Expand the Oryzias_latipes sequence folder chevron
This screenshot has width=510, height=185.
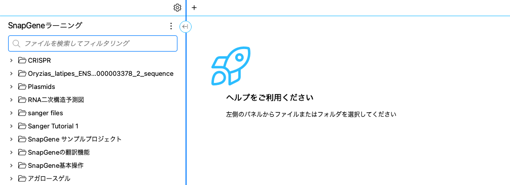click(11, 74)
